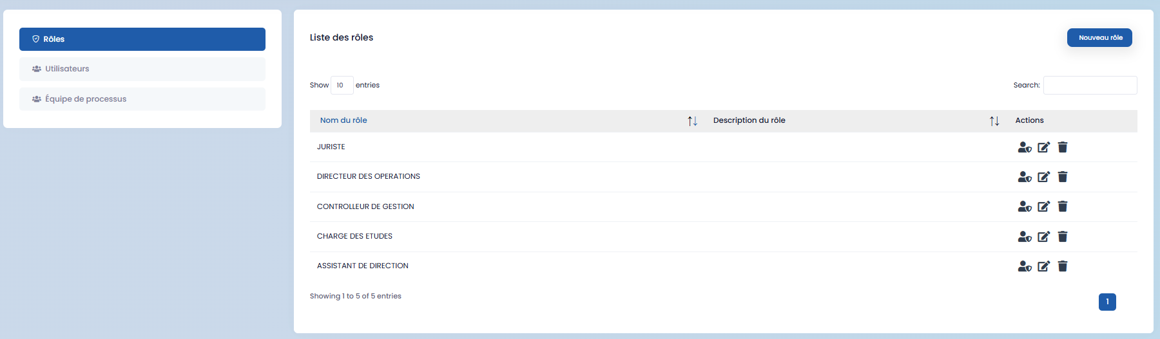Open the Utilisateurs sidebar section
This screenshot has height=339, width=1160.
click(x=142, y=69)
